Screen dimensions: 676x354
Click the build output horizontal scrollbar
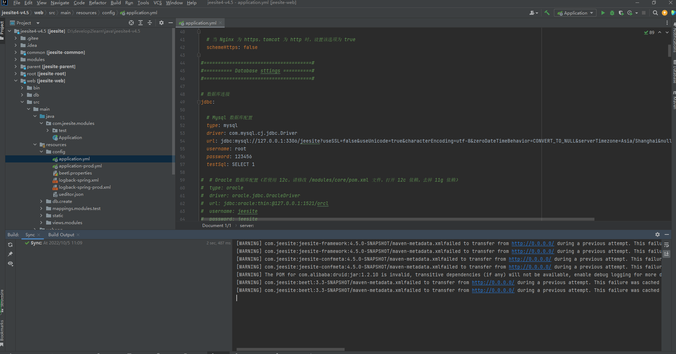click(291, 349)
